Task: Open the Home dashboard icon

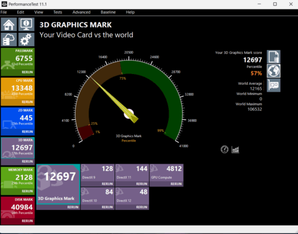Action: coord(9,25)
